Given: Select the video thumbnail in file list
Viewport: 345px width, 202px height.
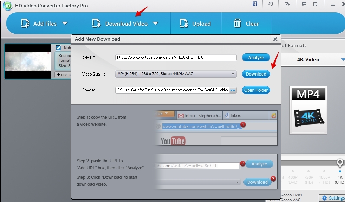Looking at the screenshot, I should [x=28, y=61].
